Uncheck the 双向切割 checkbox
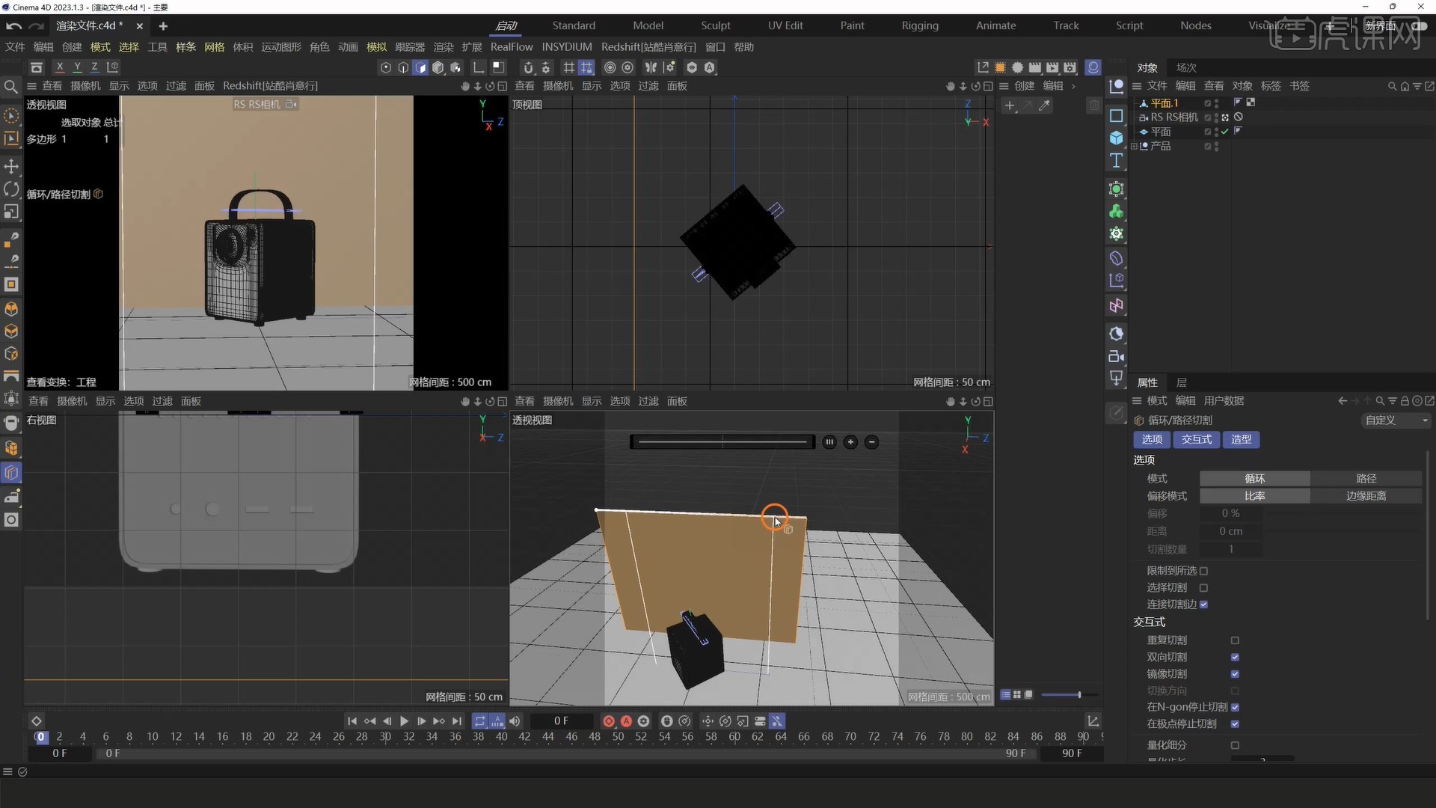Screen dimensions: 1436x808 (x=1236, y=658)
